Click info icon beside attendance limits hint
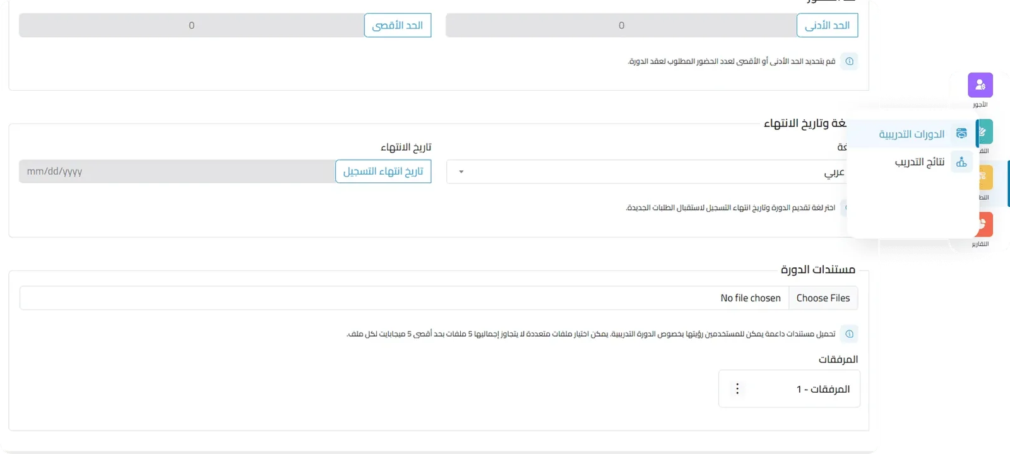This screenshot has height=454, width=1010. point(850,61)
